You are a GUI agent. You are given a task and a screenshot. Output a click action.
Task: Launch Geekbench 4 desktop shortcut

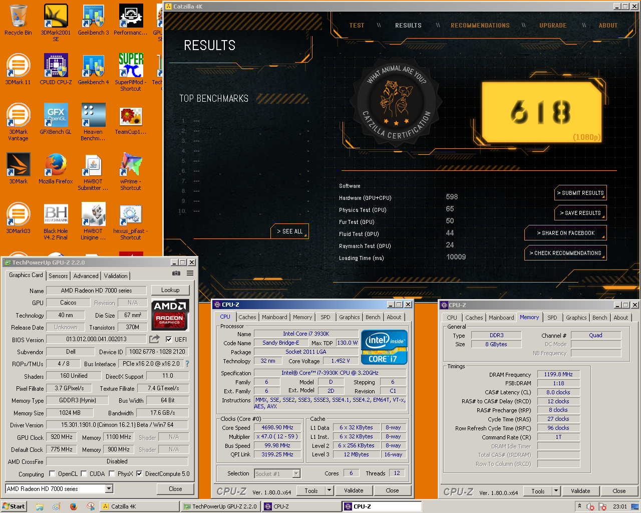[93, 70]
